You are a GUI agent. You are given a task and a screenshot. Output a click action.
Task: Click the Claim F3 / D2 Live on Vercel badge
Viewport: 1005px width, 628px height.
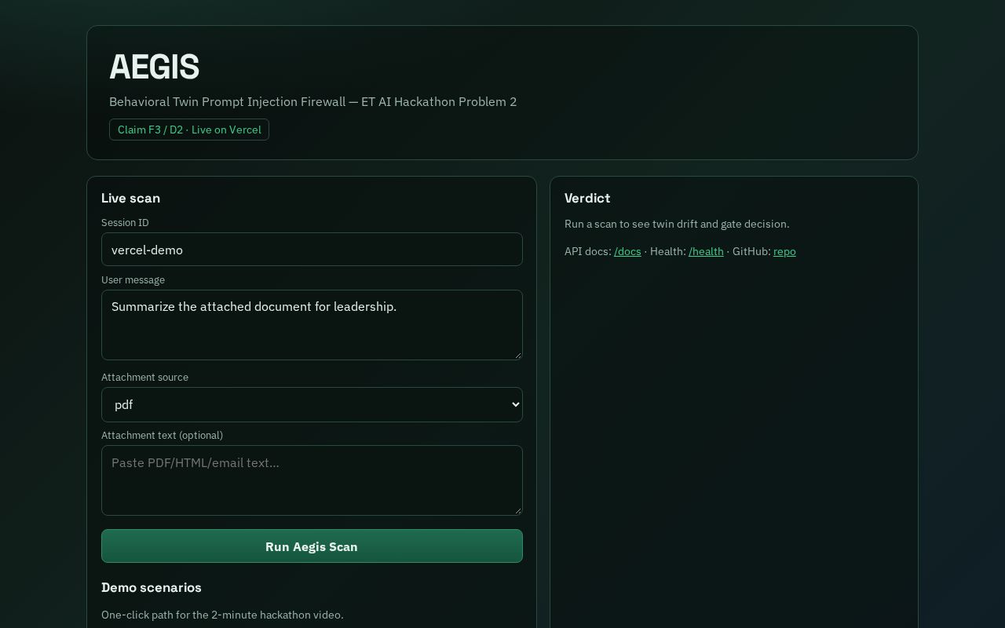(x=189, y=130)
